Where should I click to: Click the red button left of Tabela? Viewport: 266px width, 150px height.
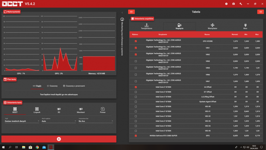coord(131,12)
